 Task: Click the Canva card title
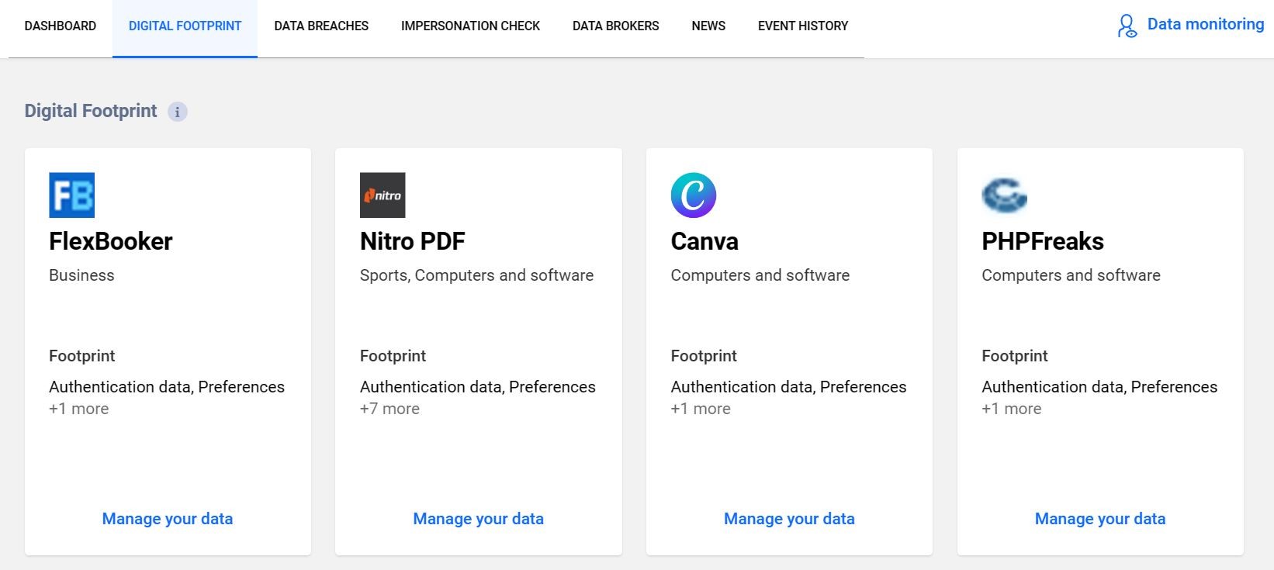coord(705,241)
